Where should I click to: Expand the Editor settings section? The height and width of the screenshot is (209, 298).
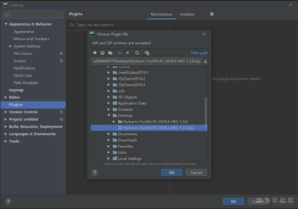pos(6,97)
